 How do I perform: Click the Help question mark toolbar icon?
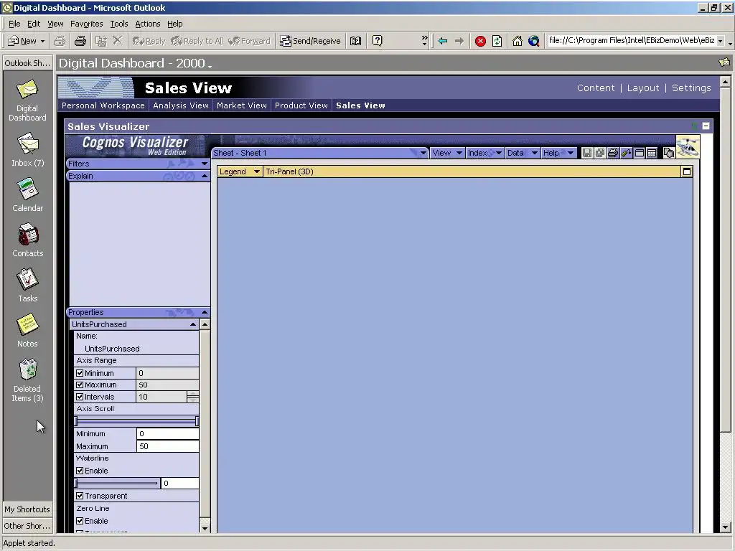pyautogui.click(x=378, y=41)
